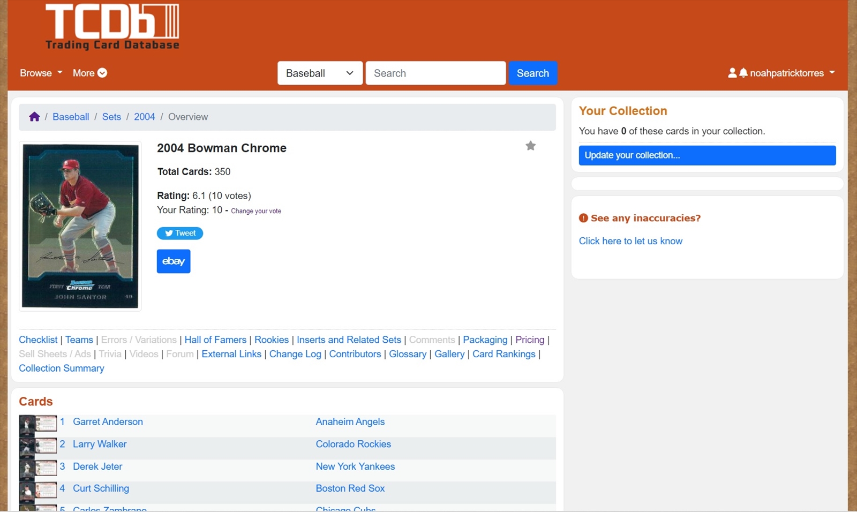
Task: Open Garret Anderson player link
Action: (108, 421)
